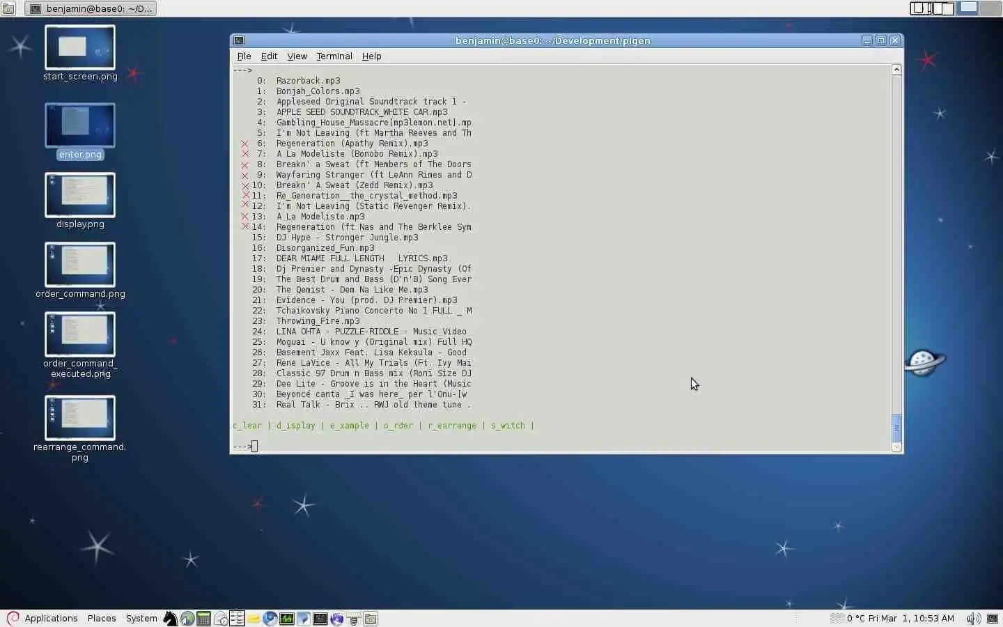Open the Applications menu in bottom panel
The width and height of the screenshot is (1003, 627).
[51, 619]
